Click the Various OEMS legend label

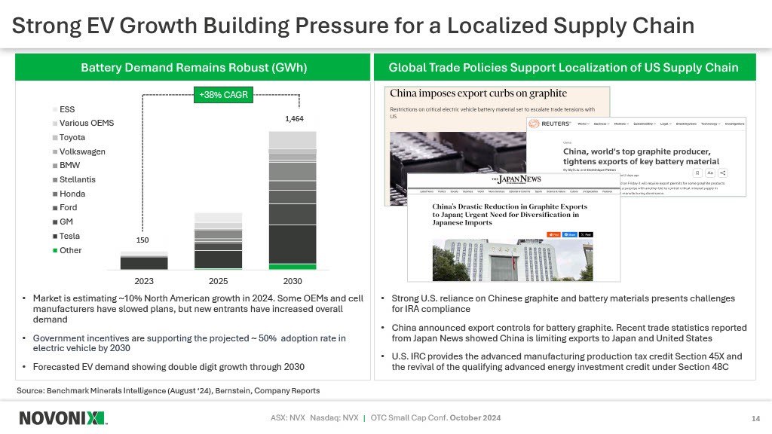coord(87,123)
